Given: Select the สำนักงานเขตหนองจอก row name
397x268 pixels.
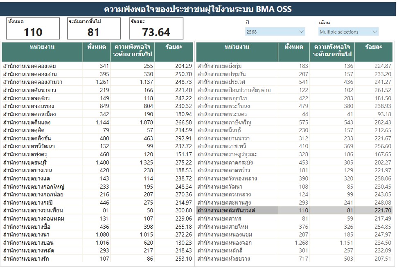Looking at the screenshot, I should click(225, 243).
